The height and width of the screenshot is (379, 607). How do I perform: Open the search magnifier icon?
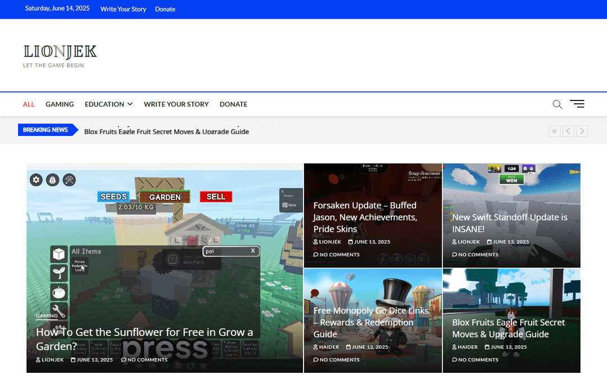[557, 104]
